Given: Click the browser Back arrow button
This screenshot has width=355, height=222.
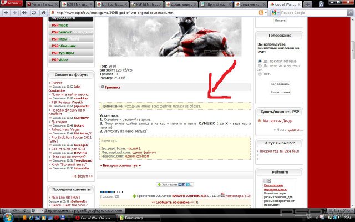Looking at the screenshot, I should pos(5,12).
